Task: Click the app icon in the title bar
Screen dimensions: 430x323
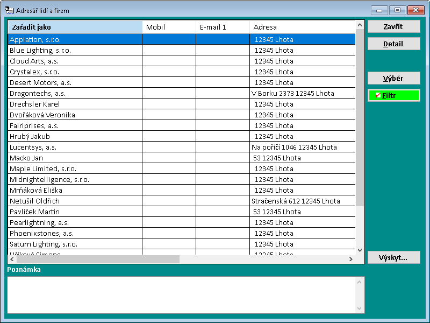Action: click(9, 10)
